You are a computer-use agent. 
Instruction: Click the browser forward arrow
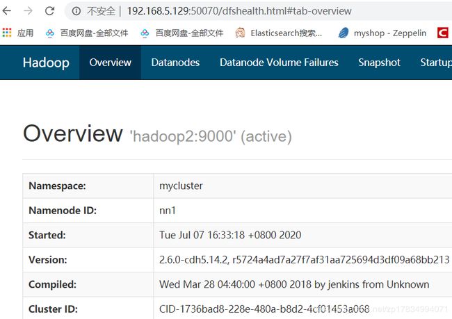[29, 11]
